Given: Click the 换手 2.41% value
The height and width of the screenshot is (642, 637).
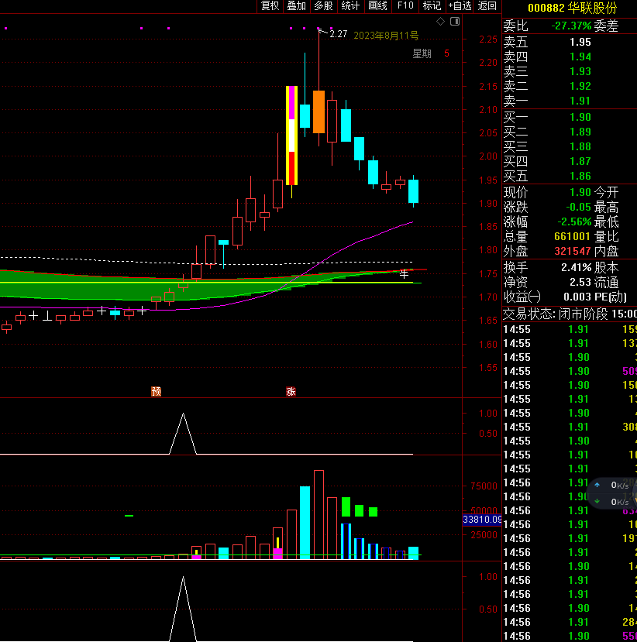Looking at the screenshot, I should [x=576, y=268].
